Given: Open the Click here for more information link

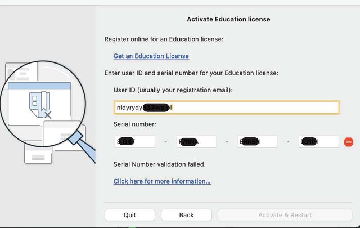Looking at the screenshot, I should point(162,181).
